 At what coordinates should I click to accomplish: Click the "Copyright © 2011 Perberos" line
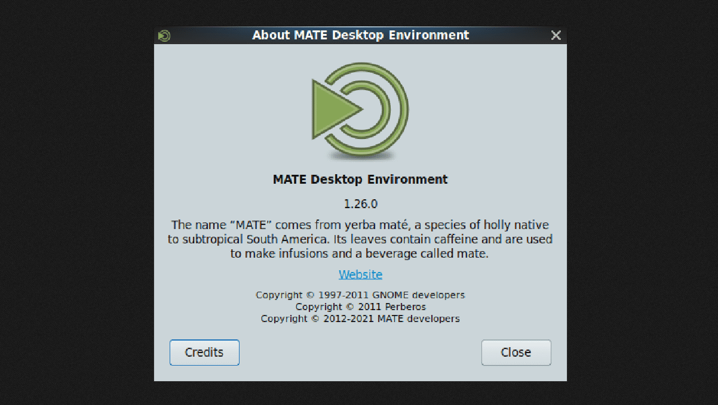pos(360,307)
